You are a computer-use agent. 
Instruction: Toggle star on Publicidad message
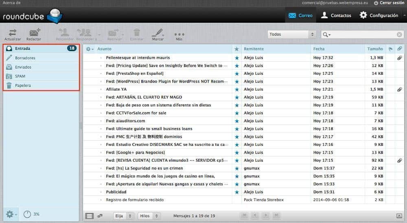point(237,192)
